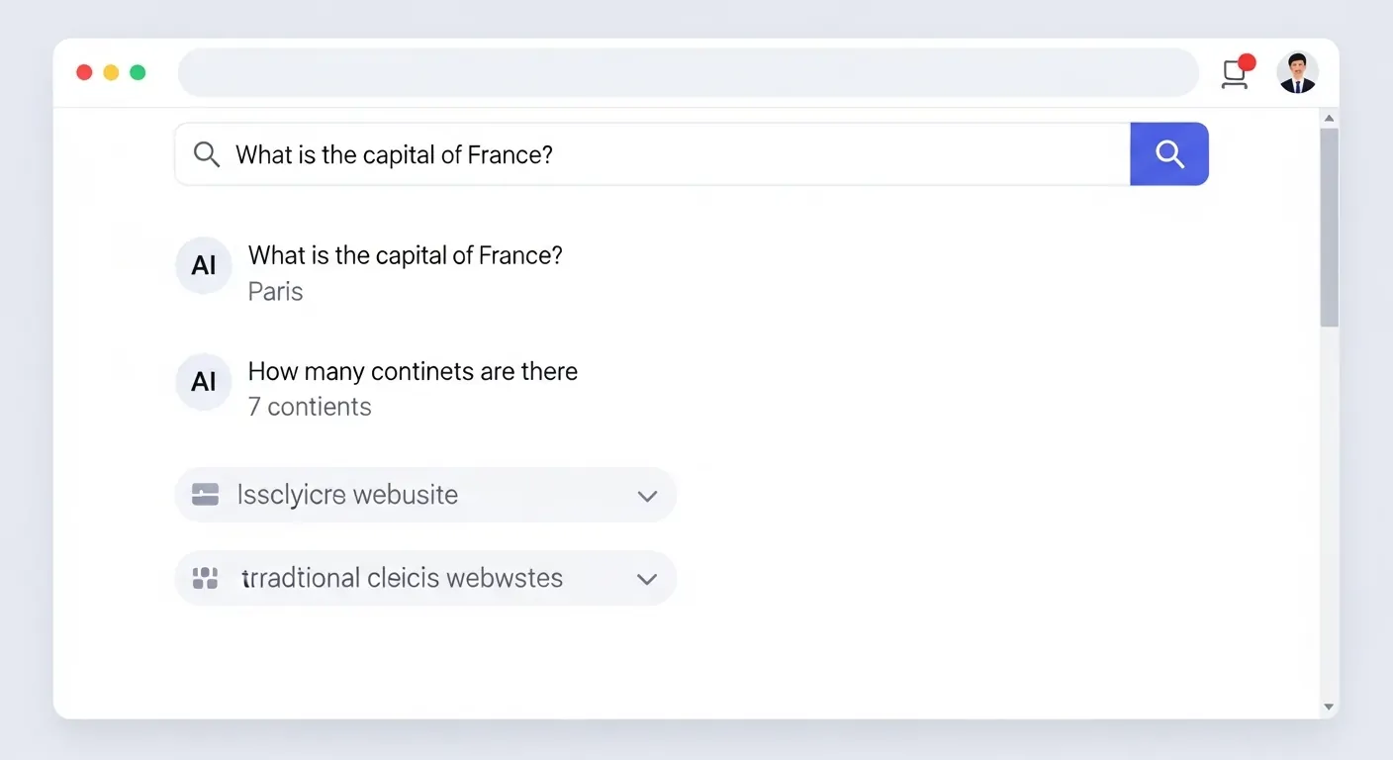Click the vertical scrollbar thumb
1393x760 pixels.
coord(1329,228)
